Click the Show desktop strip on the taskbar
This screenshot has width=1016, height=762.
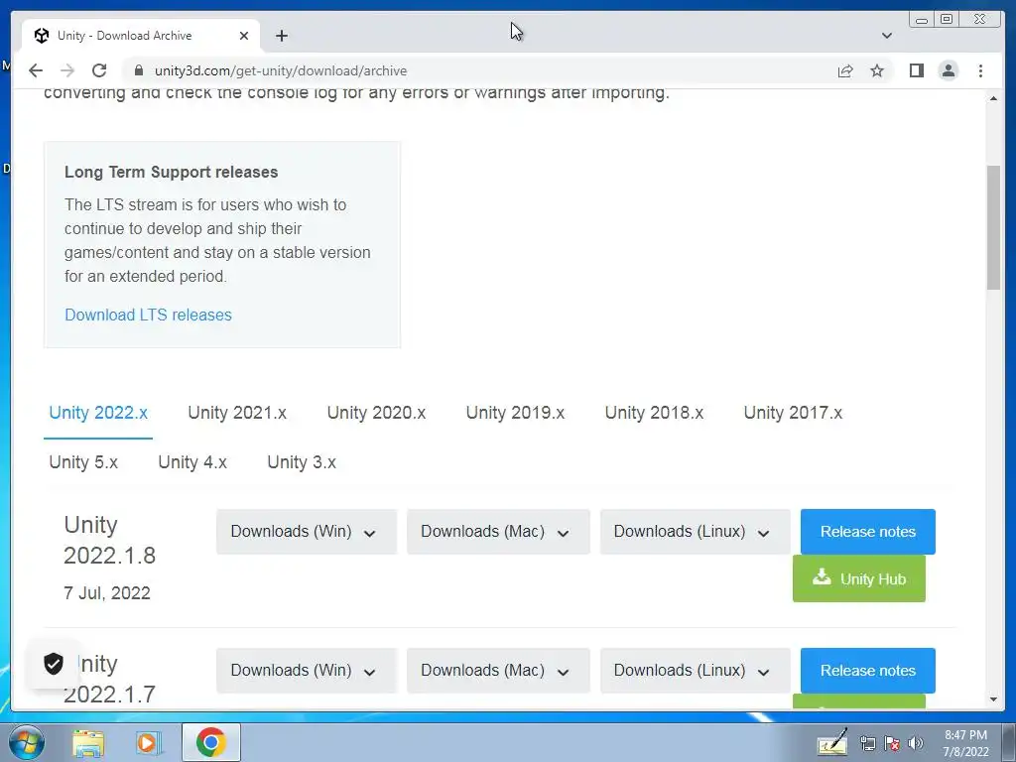coord(1009,742)
